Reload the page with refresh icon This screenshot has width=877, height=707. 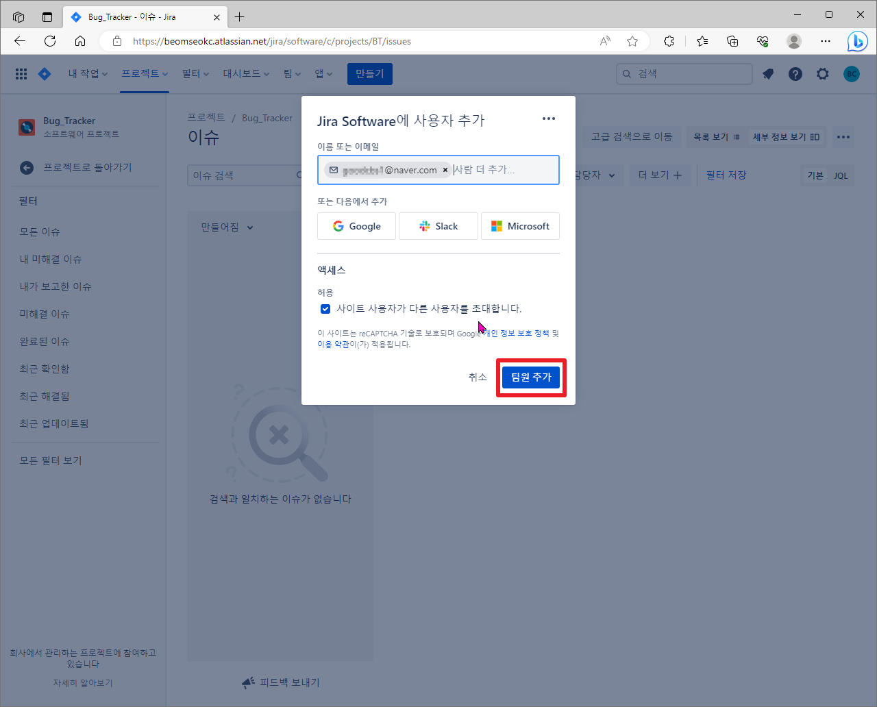[50, 41]
